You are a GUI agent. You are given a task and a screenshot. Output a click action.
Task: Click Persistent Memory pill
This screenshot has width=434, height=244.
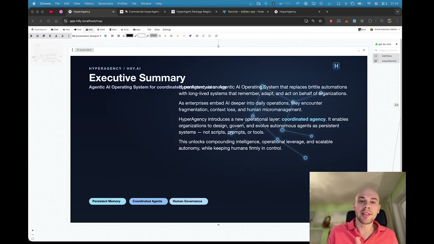[x=107, y=201]
